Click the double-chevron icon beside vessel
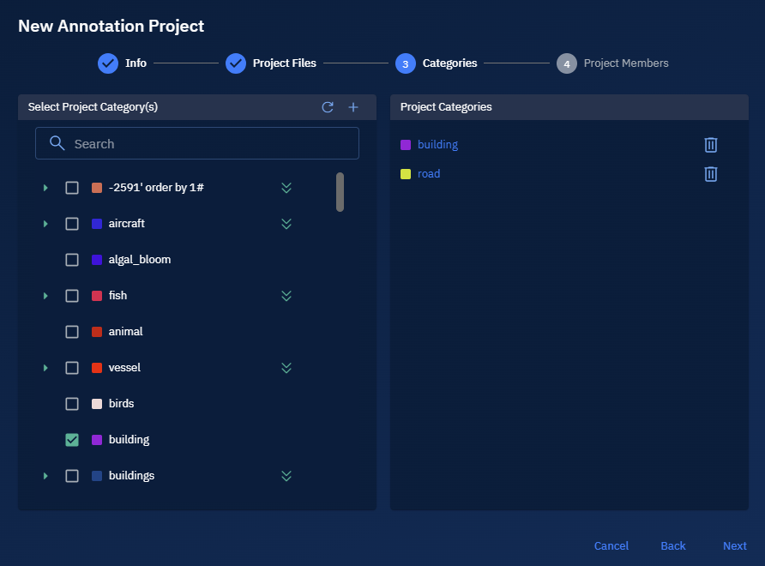The height and width of the screenshot is (566, 765). (x=286, y=368)
